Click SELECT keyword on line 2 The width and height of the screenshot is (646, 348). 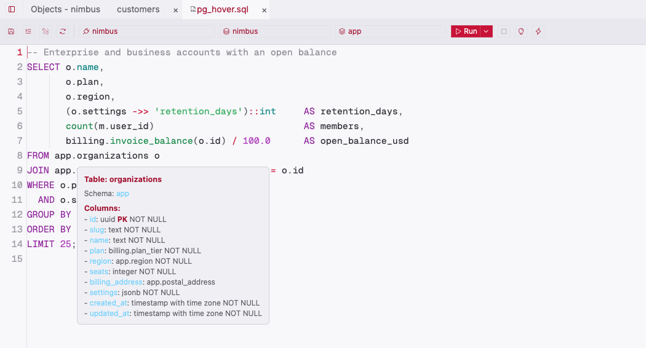coord(43,67)
